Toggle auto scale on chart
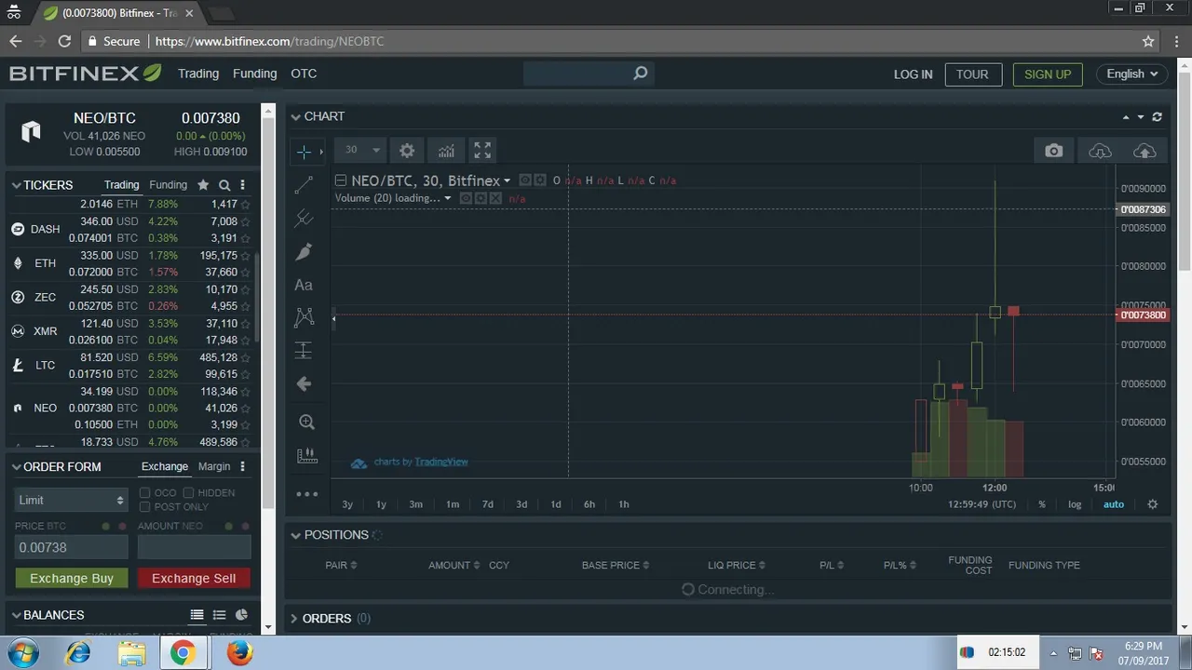This screenshot has width=1192, height=670. 1114,504
